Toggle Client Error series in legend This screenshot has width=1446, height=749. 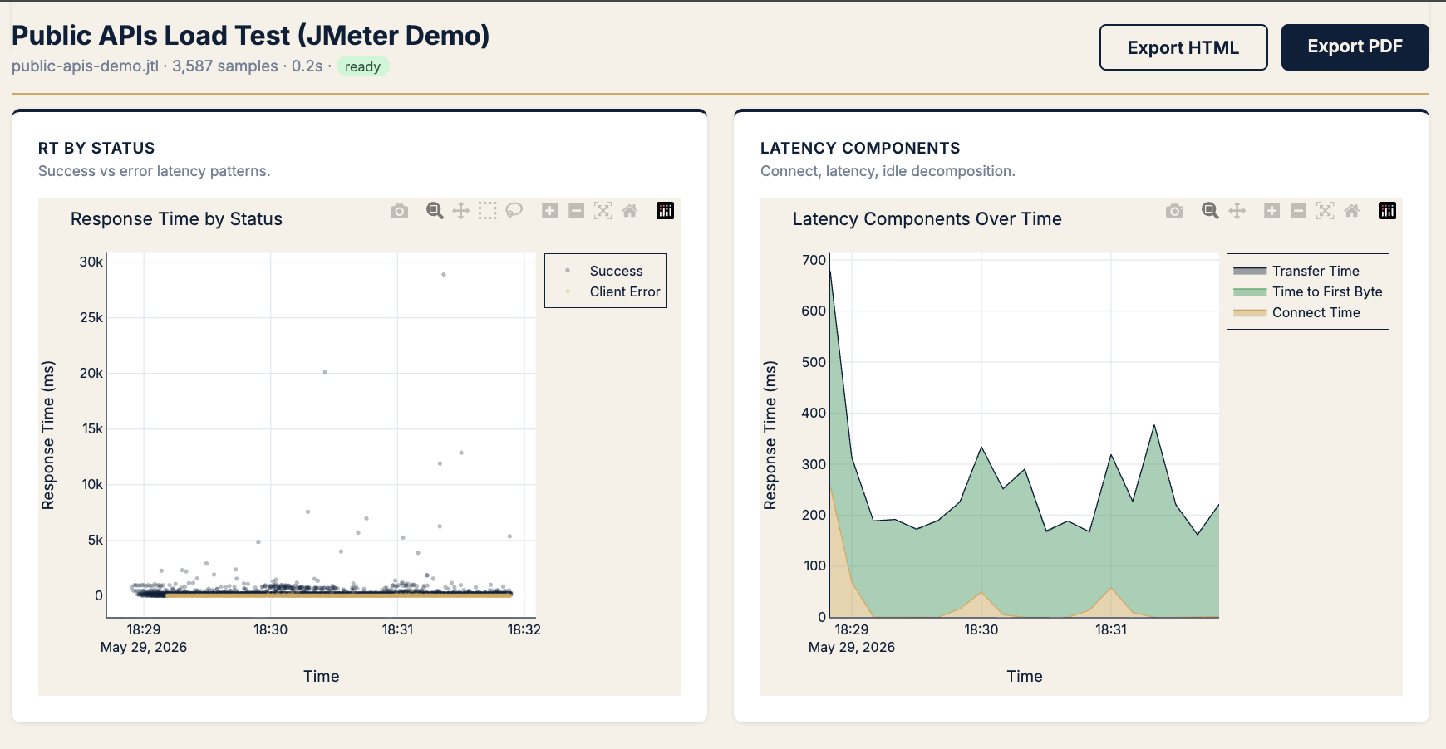tap(605, 291)
